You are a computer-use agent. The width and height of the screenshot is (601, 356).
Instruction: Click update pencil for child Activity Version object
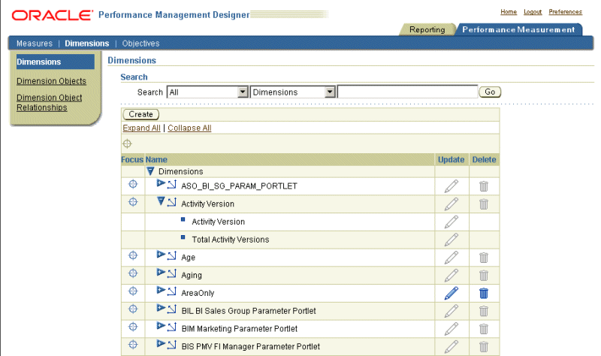point(452,222)
